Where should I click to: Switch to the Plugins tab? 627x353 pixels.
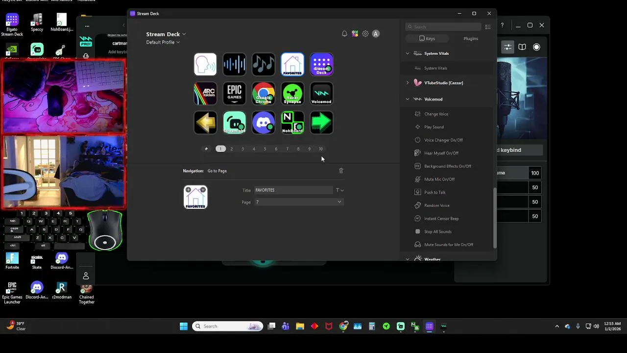click(471, 38)
